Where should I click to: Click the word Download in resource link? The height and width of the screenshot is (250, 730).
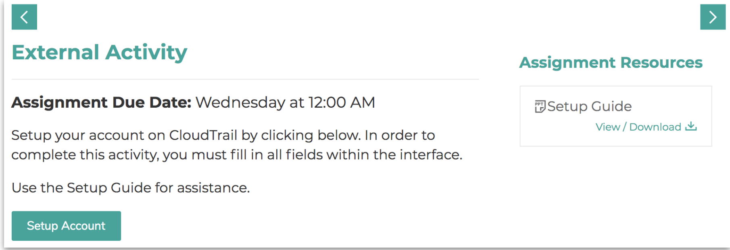[655, 127]
